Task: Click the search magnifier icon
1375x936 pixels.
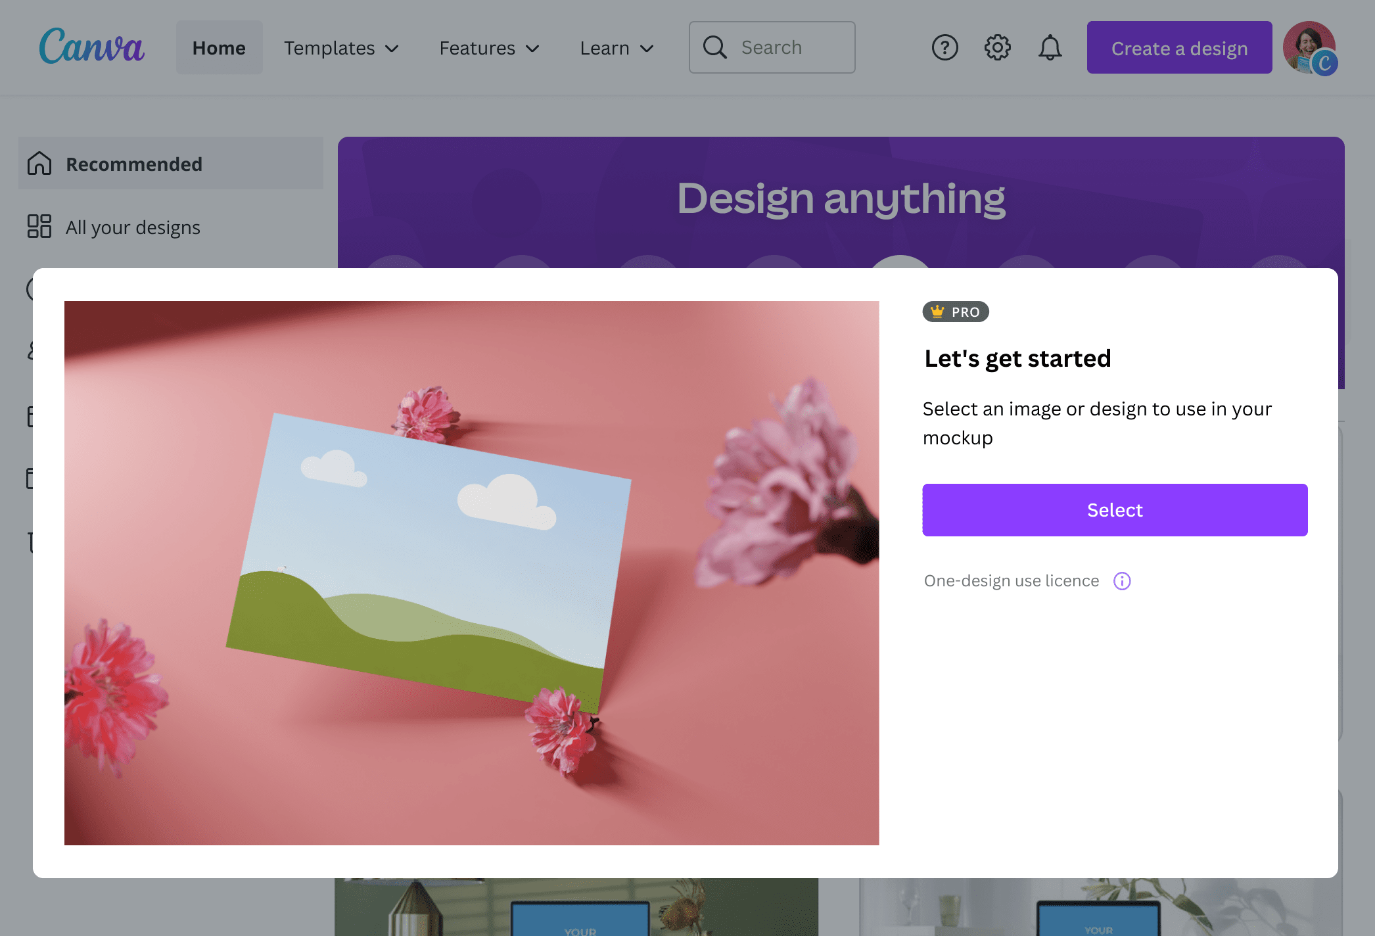Action: point(714,47)
